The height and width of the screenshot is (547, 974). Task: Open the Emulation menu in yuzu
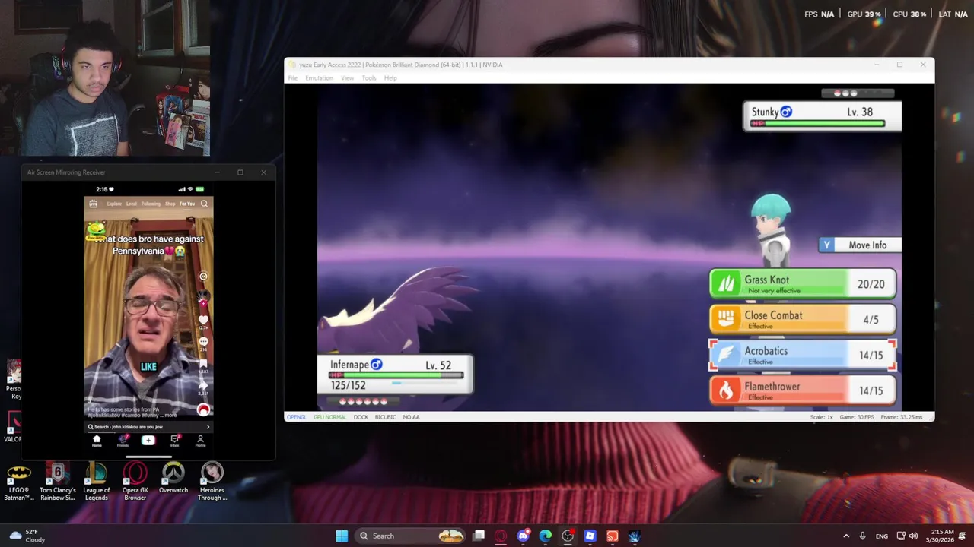[319, 78]
